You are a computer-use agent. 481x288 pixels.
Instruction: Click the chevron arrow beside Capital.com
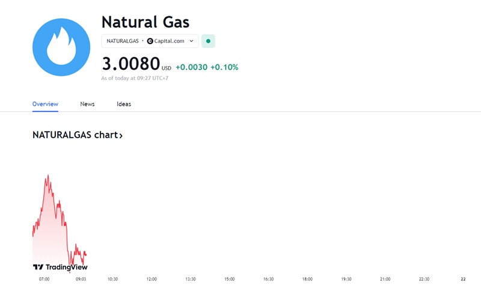click(191, 41)
